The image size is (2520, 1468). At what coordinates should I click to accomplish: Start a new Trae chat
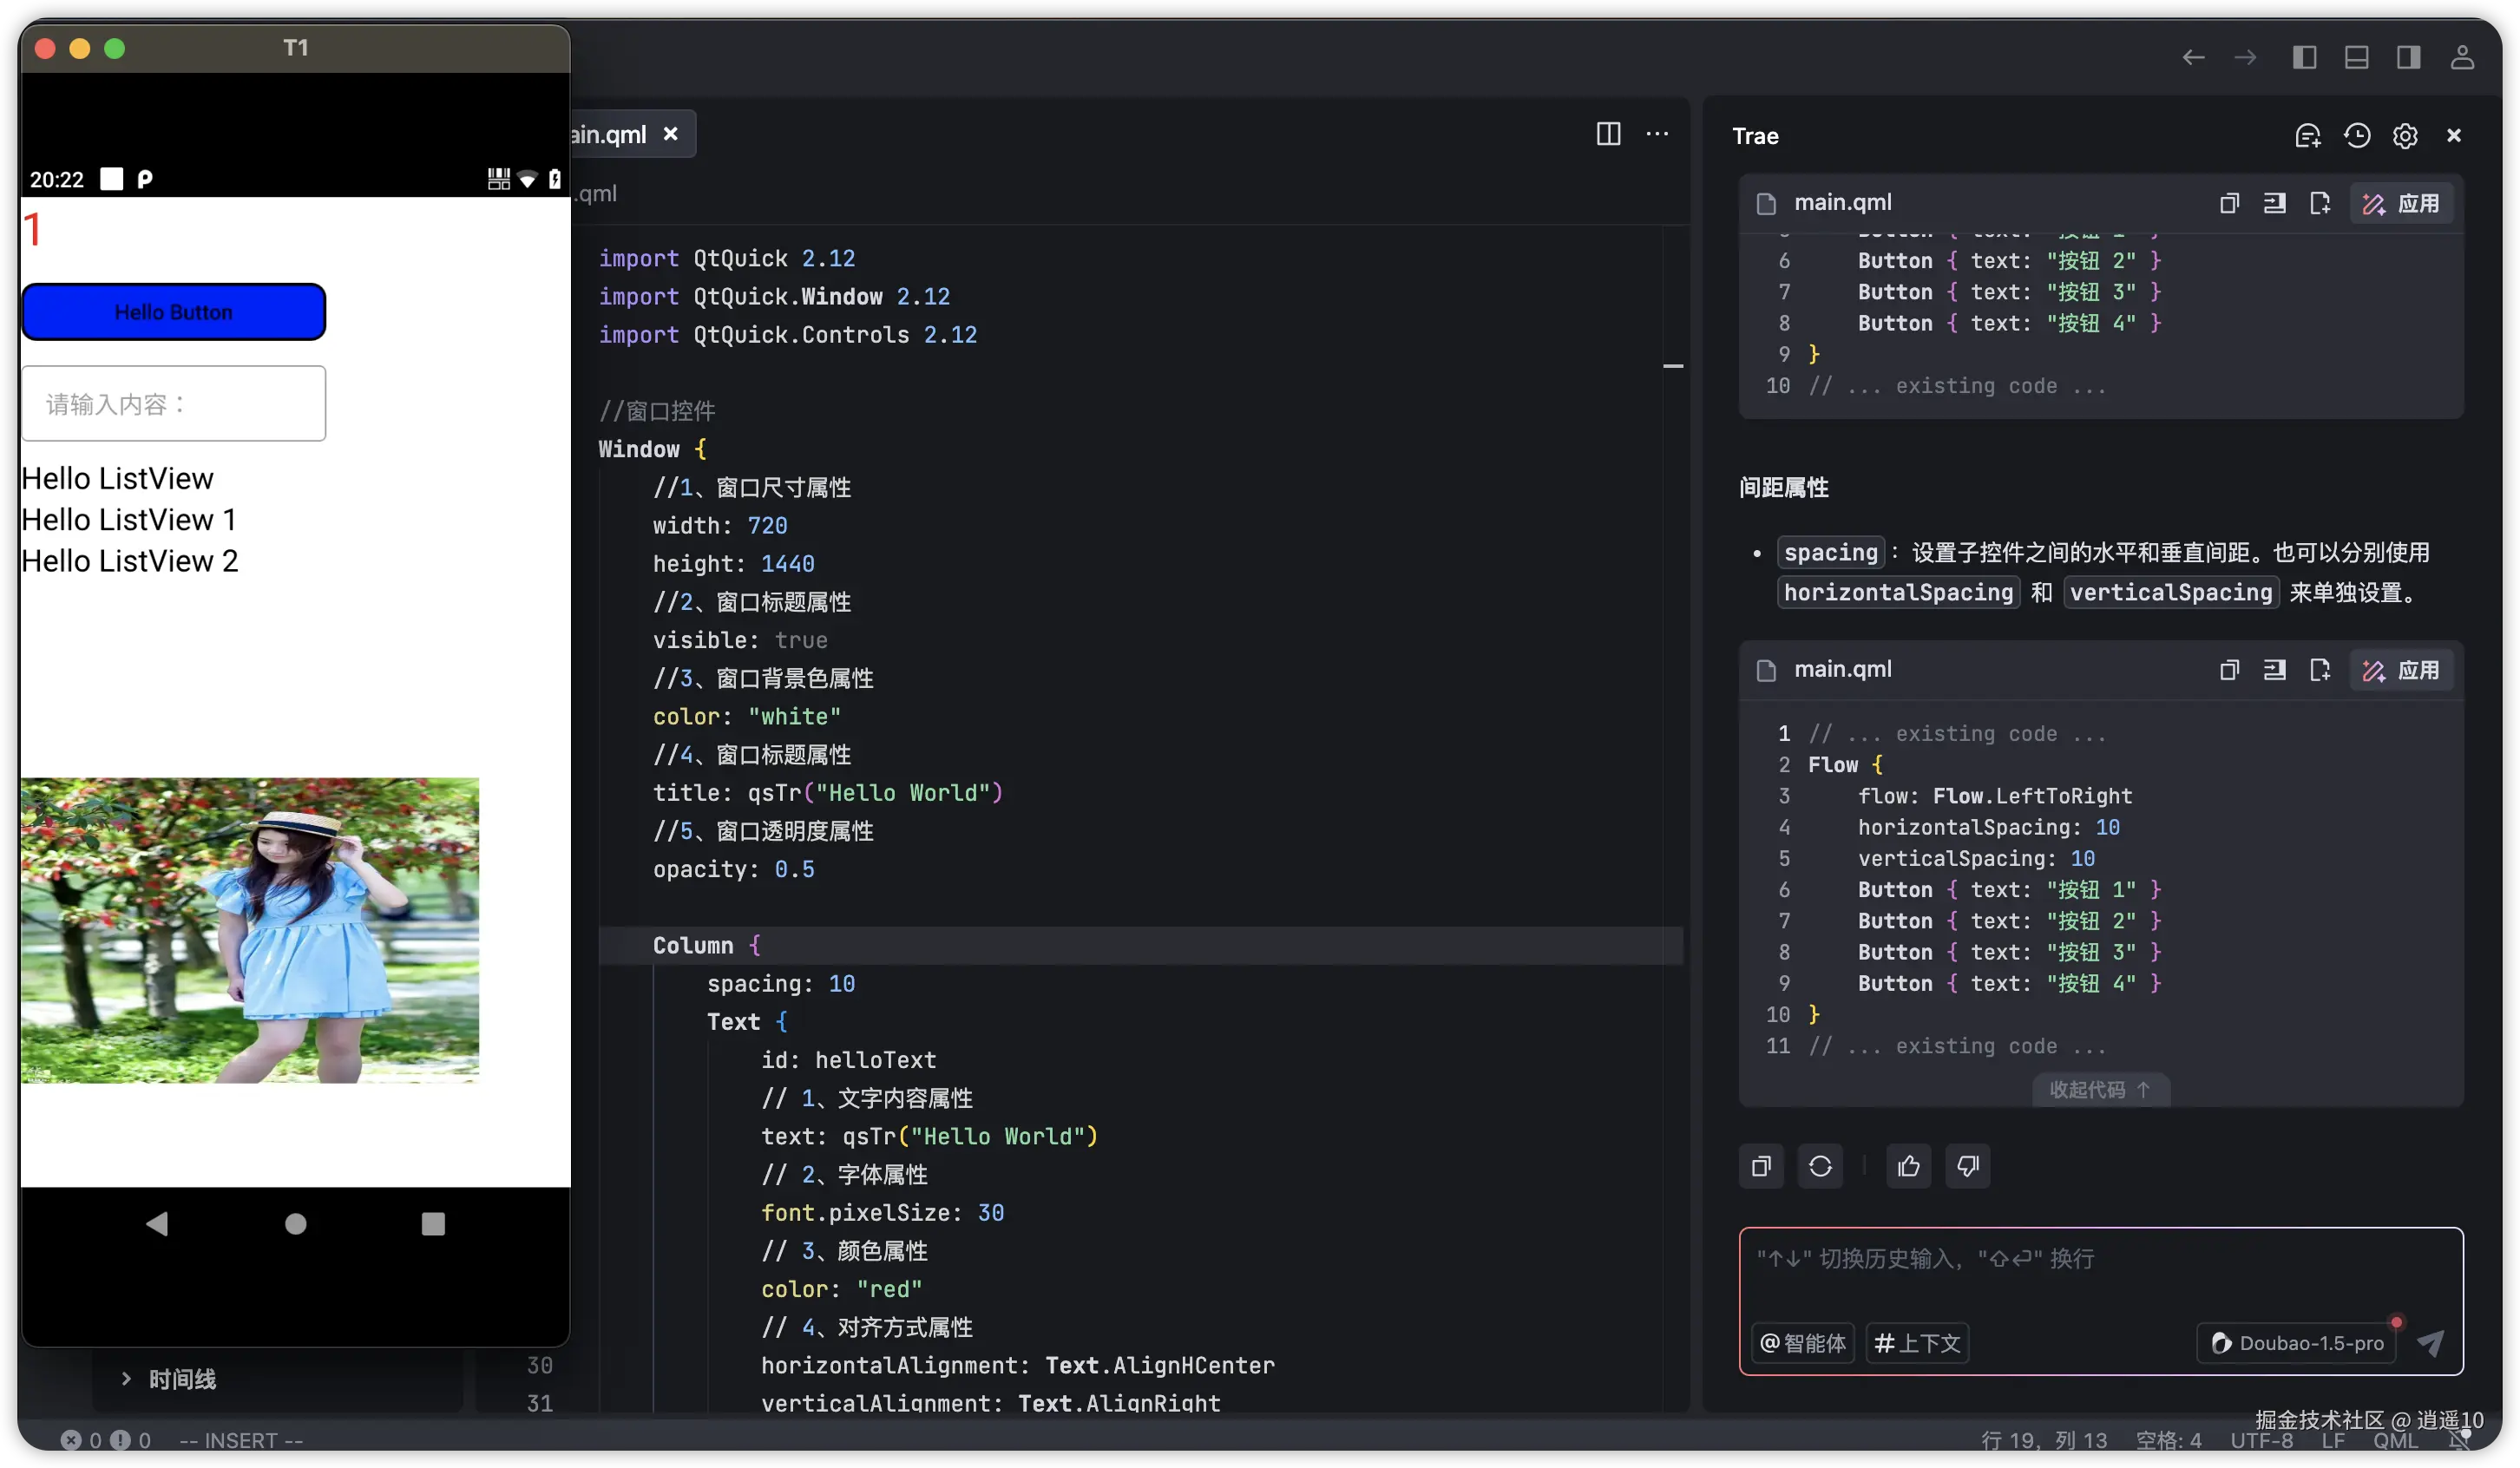[2307, 135]
